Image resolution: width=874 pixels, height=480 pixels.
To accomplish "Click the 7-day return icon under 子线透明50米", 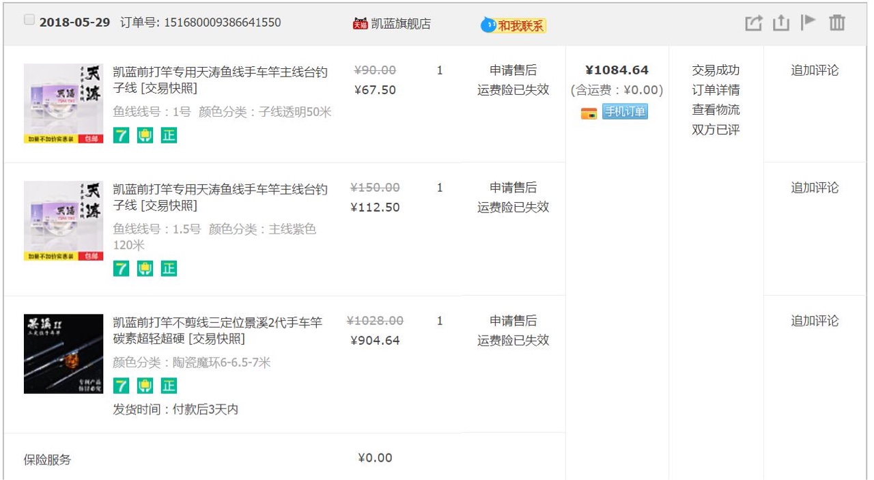I will tap(121, 135).
